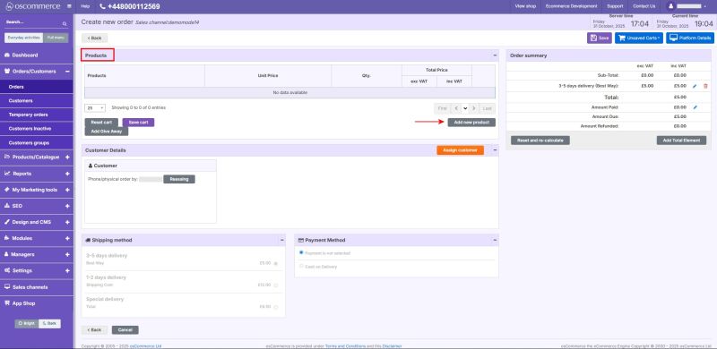The height and width of the screenshot is (349, 717).
Task: Click Add Total Element button
Action: click(x=681, y=140)
